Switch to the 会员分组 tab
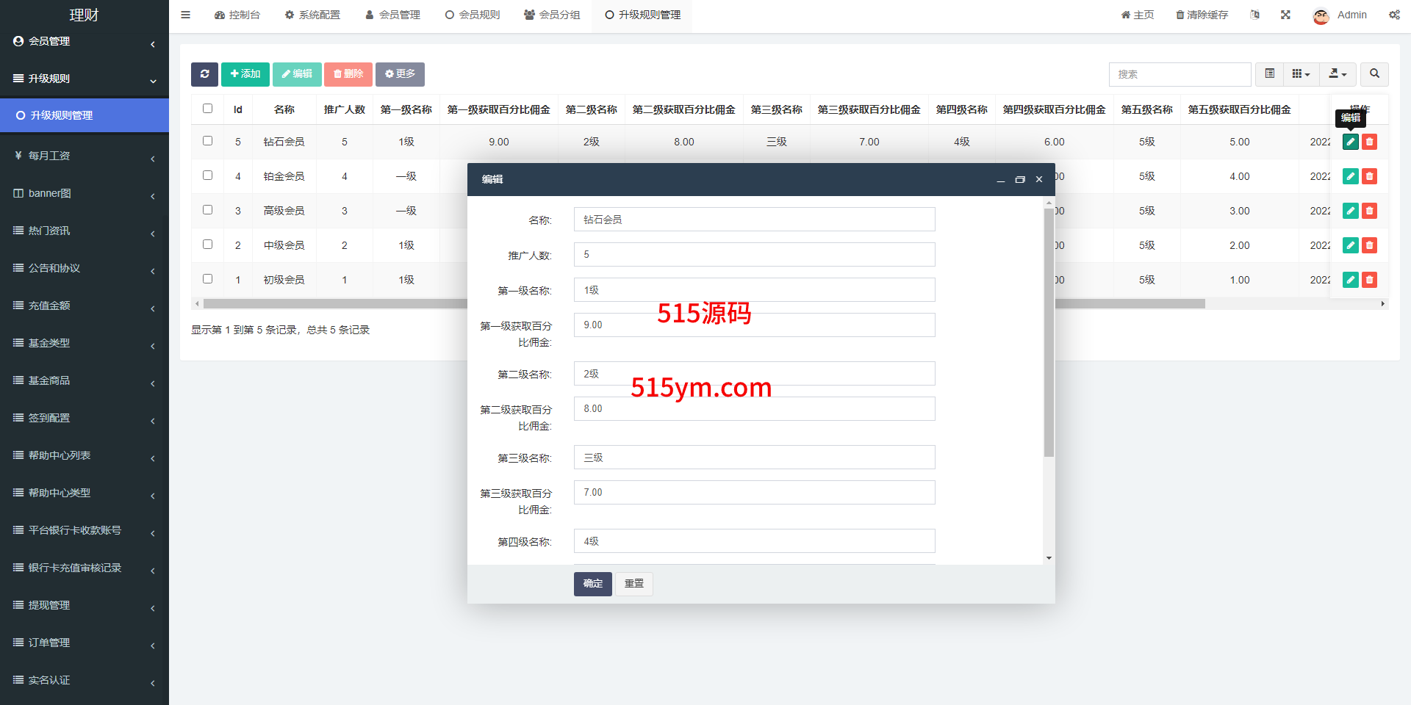The height and width of the screenshot is (705, 1411). click(x=552, y=15)
